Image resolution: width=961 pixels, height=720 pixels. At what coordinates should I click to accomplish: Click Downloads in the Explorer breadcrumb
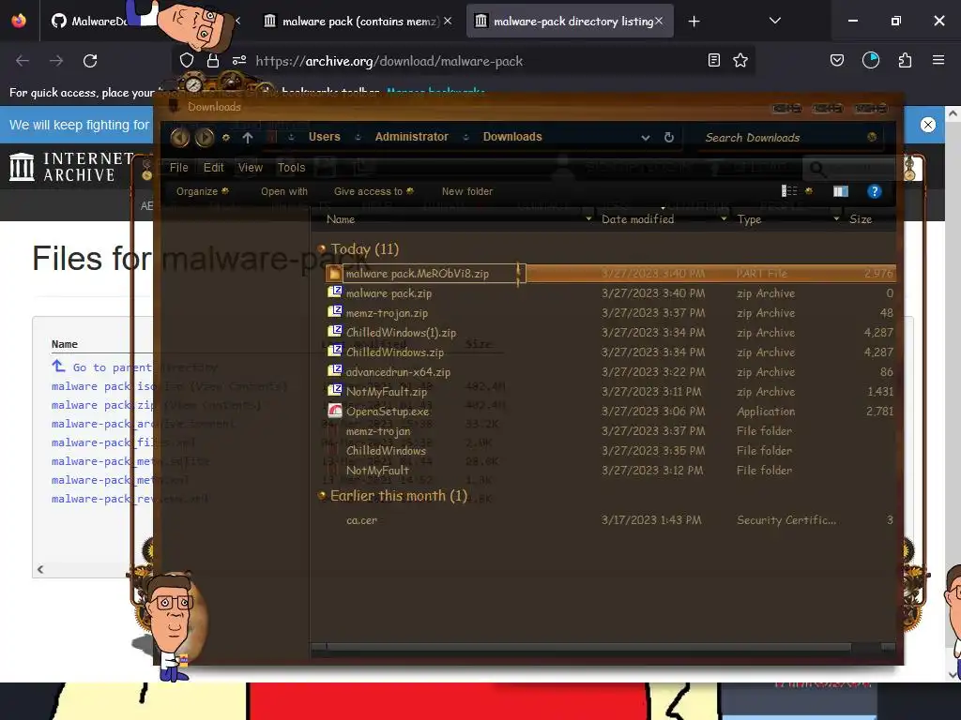[x=512, y=137]
